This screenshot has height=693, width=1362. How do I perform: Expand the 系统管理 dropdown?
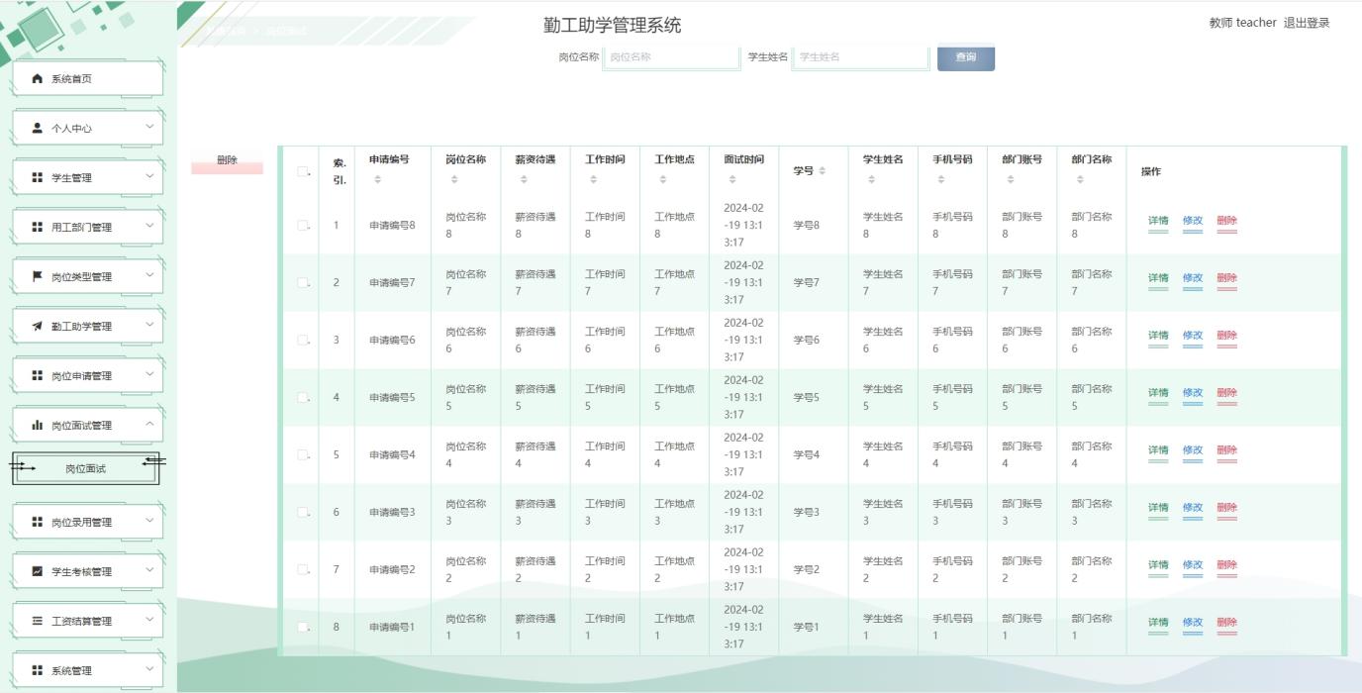(x=86, y=669)
